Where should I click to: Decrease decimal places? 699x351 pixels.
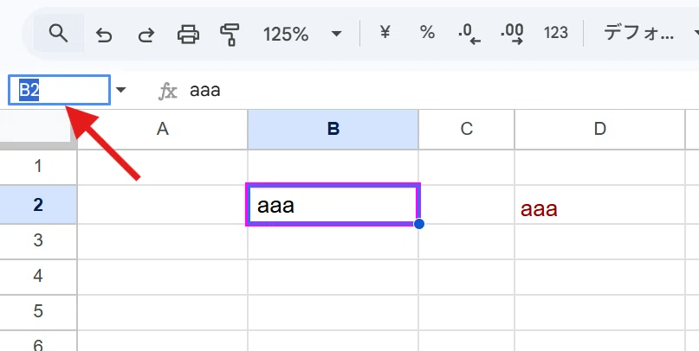pos(469,34)
